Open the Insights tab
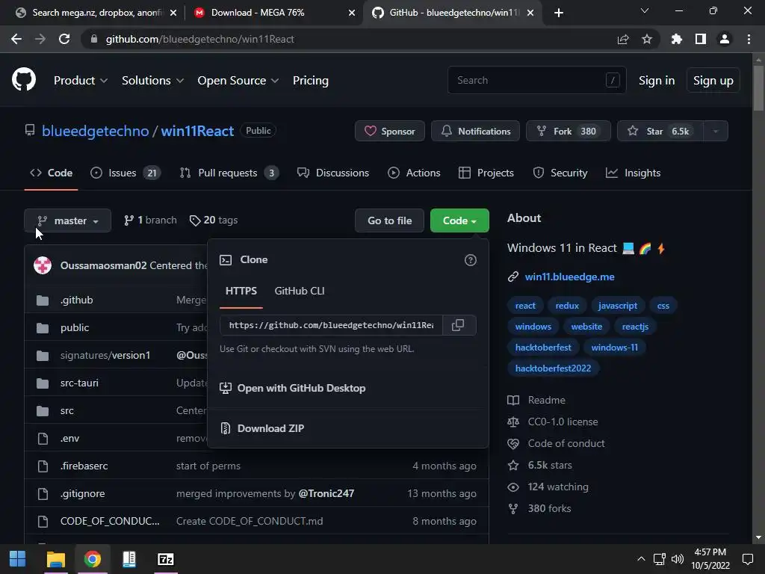This screenshot has height=574, width=765. pos(634,173)
